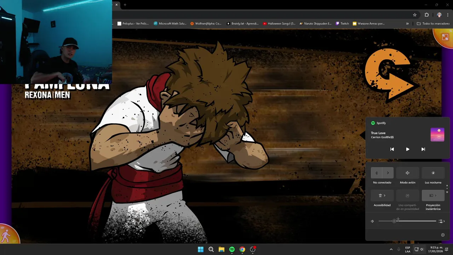Open Chrome profile avatar
This screenshot has height=255, width=453.
pyautogui.click(x=439, y=15)
